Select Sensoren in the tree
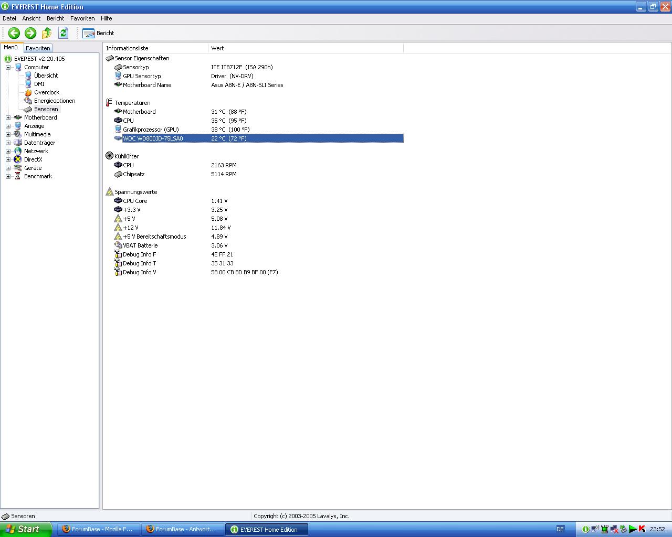This screenshot has height=537, width=672. pyautogui.click(x=46, y=109)
